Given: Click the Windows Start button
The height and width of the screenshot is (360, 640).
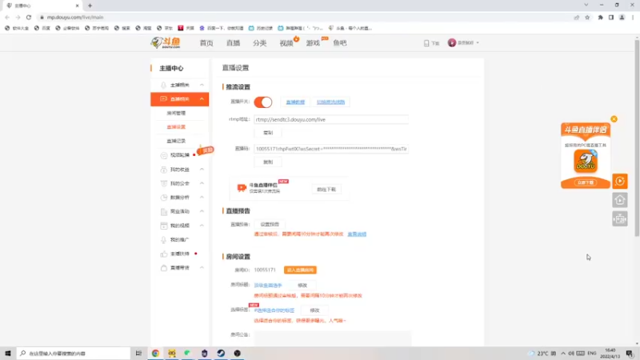Looking at the screenshot, I should [8, 353].
